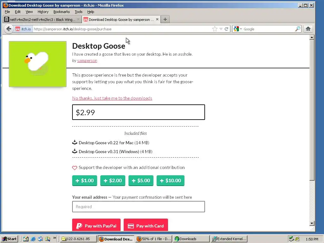Select 'Desktop Goose v0.31 (Windows) (4 MB)' text

[115, 152]
